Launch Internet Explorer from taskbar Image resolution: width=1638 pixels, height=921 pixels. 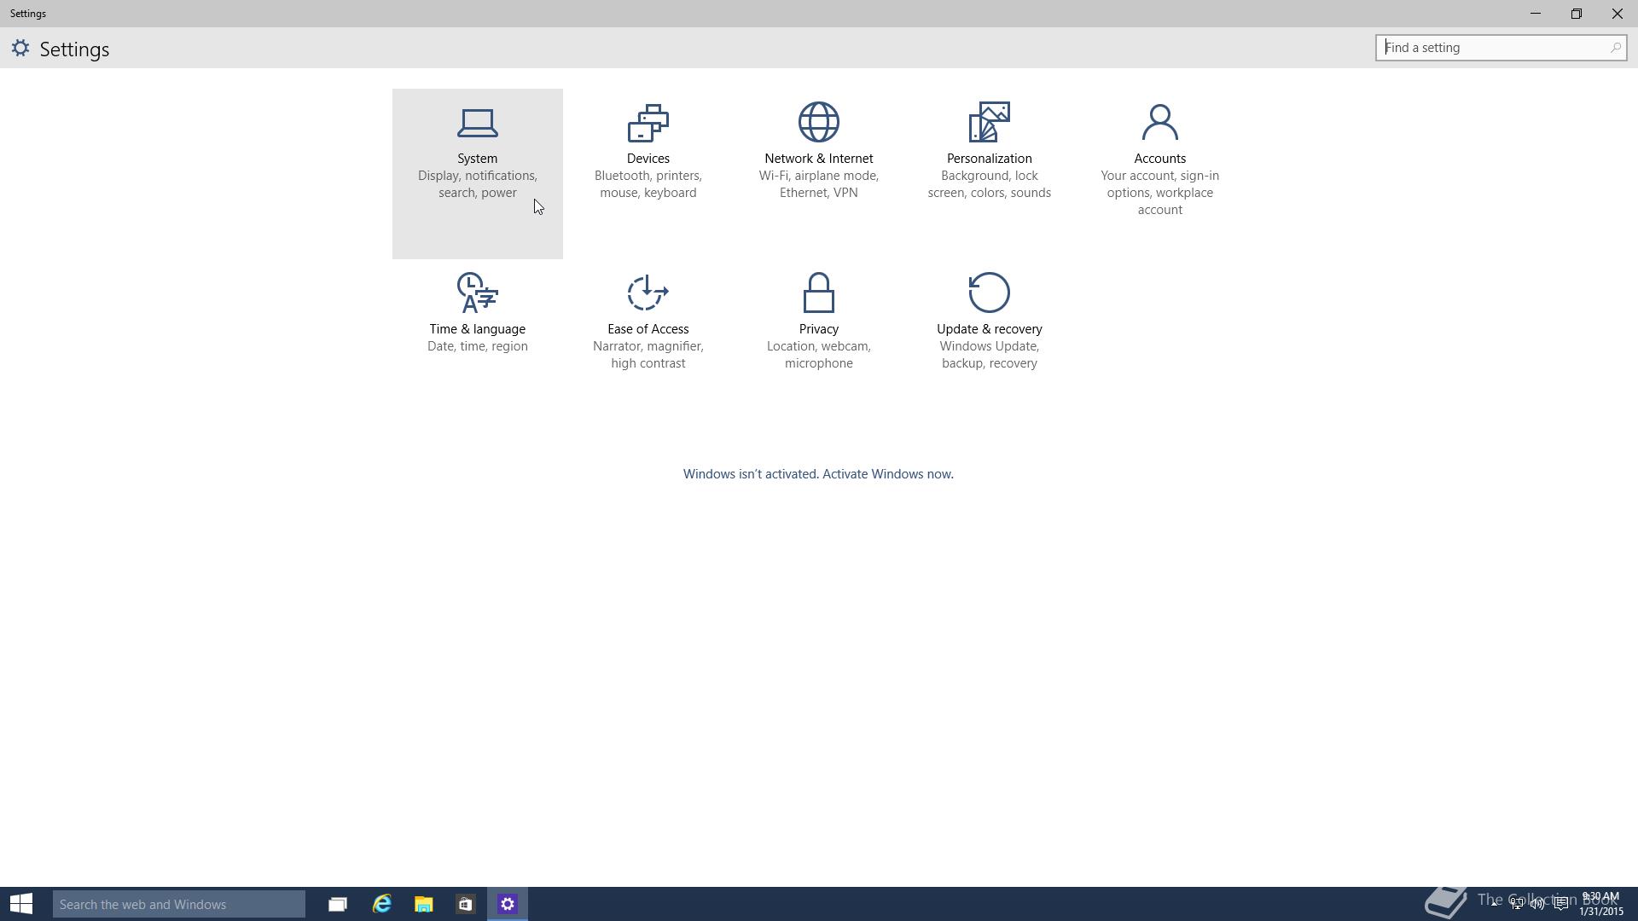(x=381, y=904)
